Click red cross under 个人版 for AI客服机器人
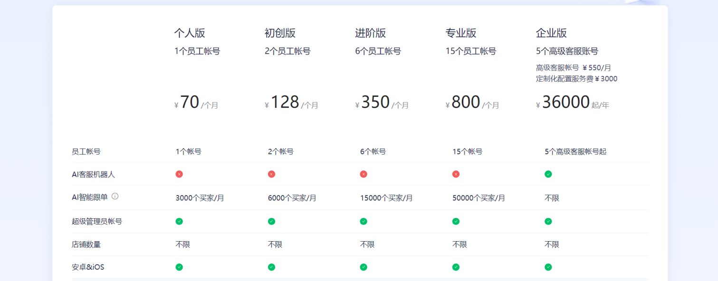This screenshot has width=718, height=281. 179,174
